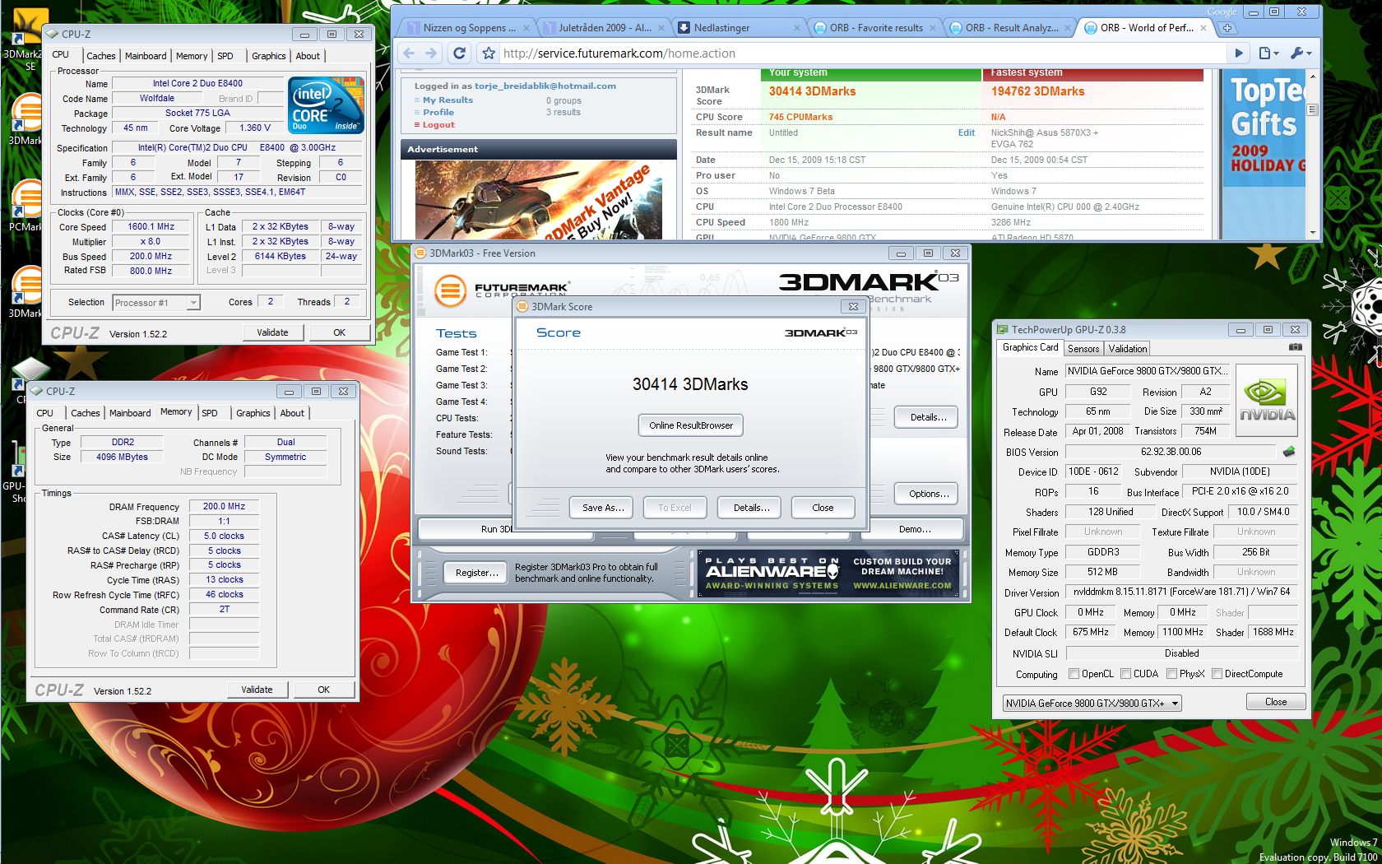This screenshot has height=864, width=1382.
Task: Click Chrome's forward arrow button
Action: pyautogui.click(x=431, y=53)
